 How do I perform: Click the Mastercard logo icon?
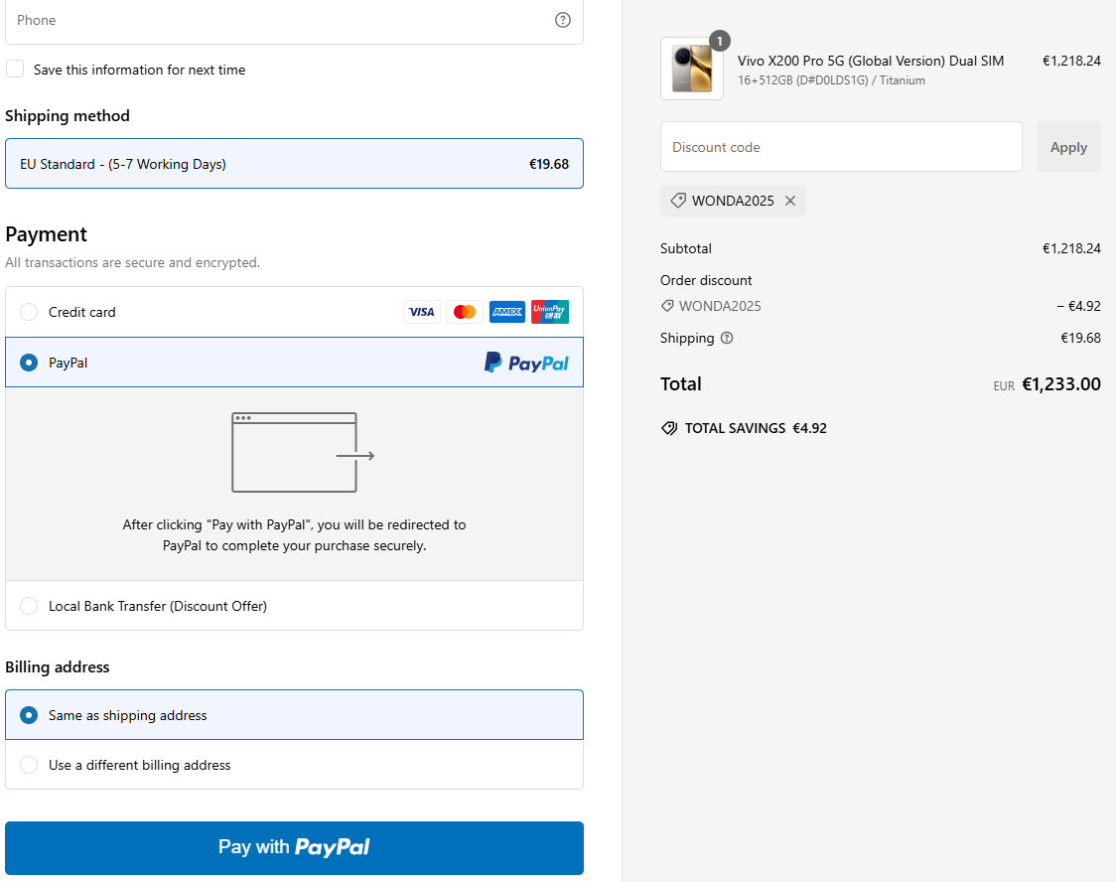[464, 312]
